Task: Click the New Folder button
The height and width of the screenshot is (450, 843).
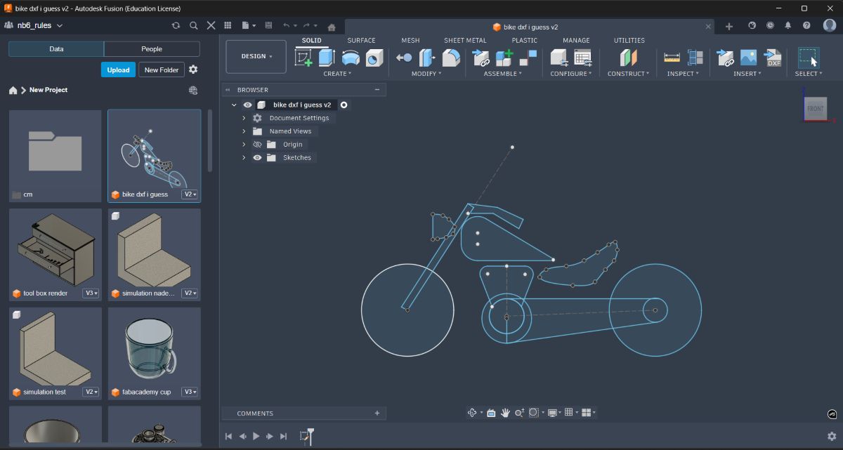Action: (161, 70)
